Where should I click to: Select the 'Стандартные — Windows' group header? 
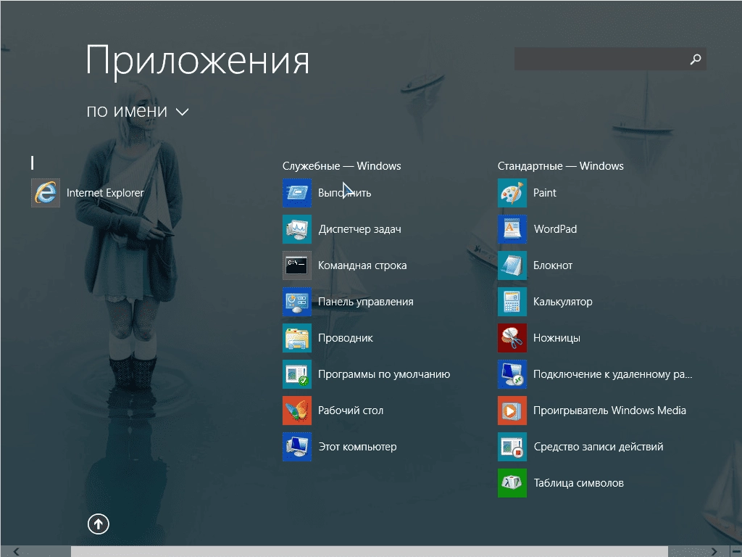(560, 166)
